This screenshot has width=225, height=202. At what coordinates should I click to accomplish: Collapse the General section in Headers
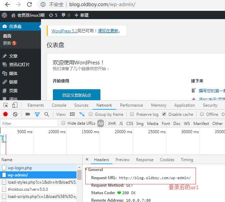point(86,170)
